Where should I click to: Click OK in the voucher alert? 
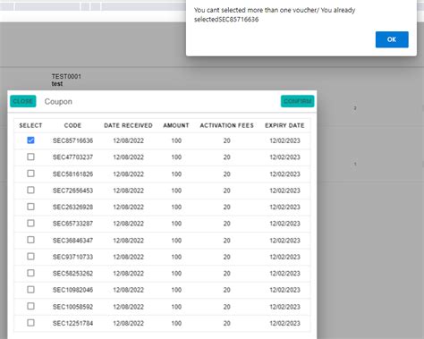tap(392, 39)
